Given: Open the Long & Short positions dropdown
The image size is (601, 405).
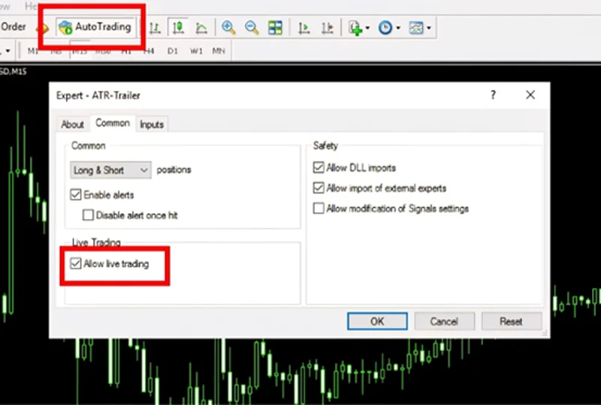Looking at the screenshot, I should (110, 170).
